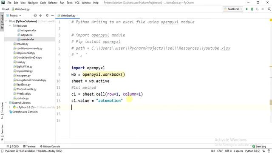
Task: Open the View menu
Action: pos(23,3)
